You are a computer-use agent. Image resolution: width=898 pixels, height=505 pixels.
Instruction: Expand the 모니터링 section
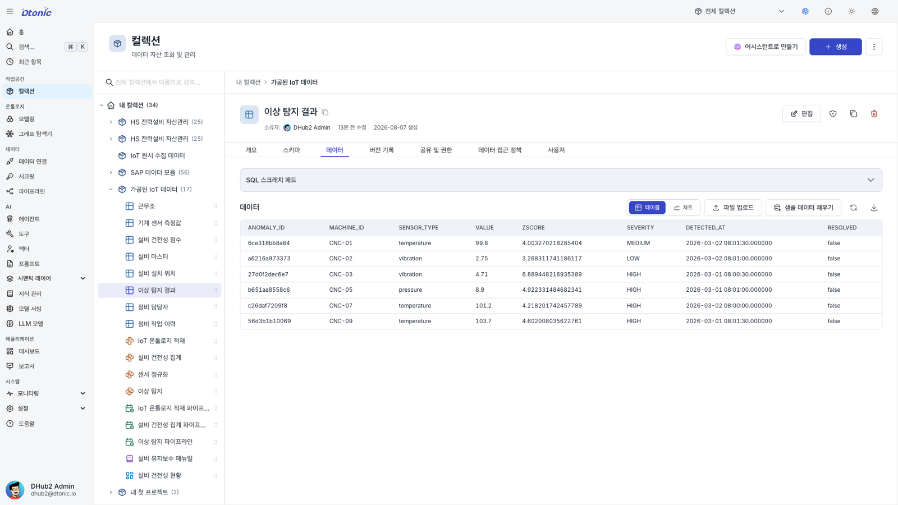point(46,393)
